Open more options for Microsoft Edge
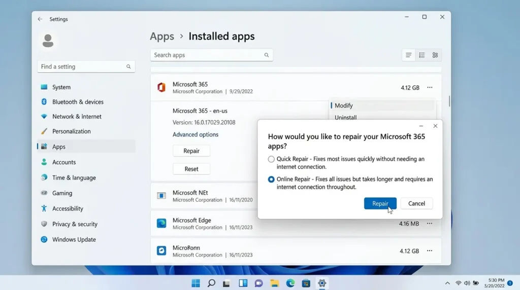This screenshot has width=520, height=290. tap(430, 224)
